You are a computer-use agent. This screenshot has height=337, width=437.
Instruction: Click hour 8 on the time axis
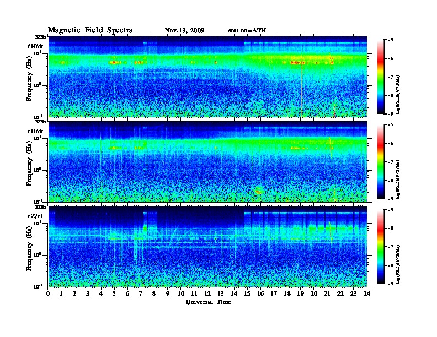tap(154, 294)
